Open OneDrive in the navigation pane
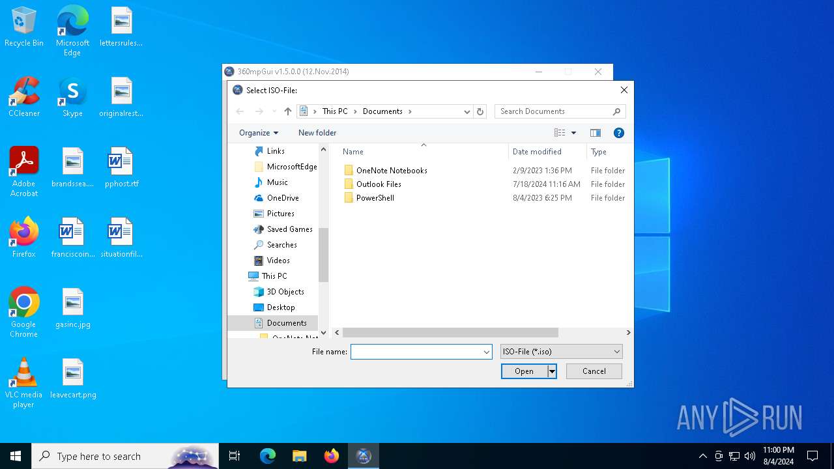 (283, 198)
